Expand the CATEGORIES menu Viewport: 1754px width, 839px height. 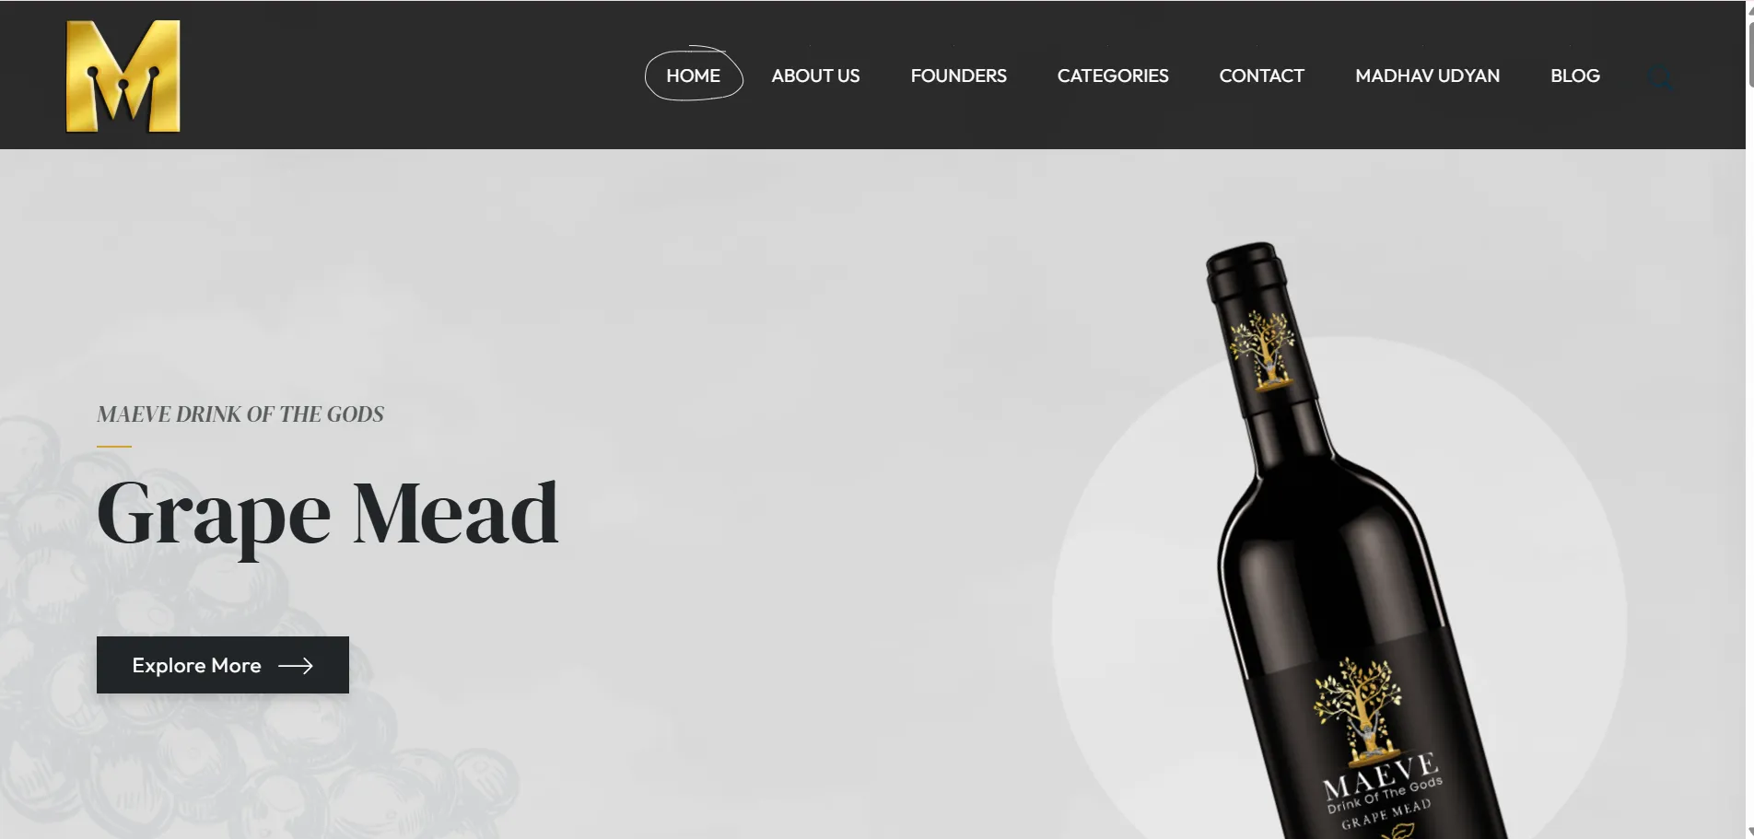[1113, 76]
